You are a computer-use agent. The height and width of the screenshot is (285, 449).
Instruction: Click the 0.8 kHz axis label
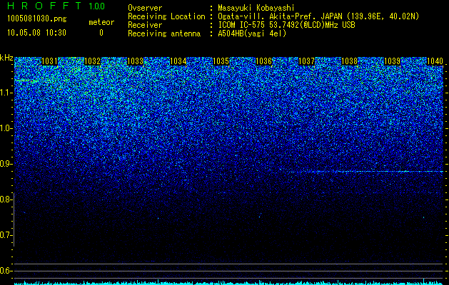click(x=5, y=199)
